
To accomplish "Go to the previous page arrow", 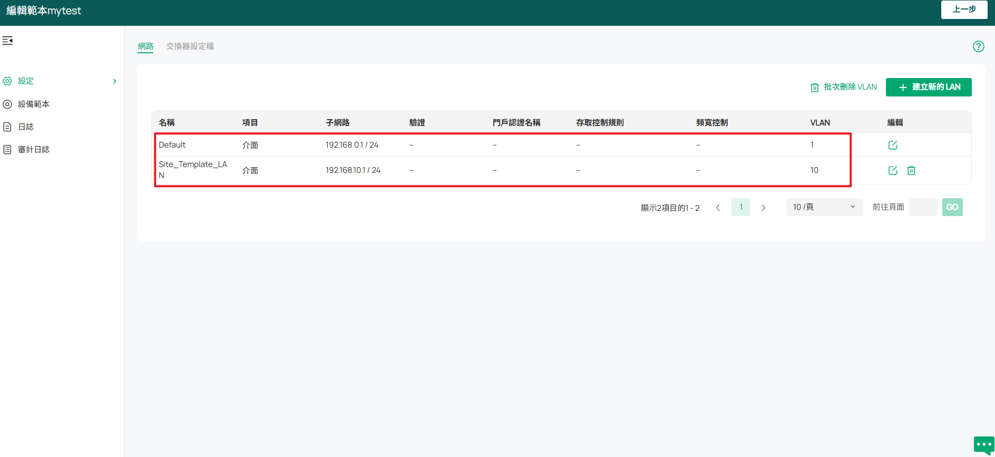I will pos(718,208).
